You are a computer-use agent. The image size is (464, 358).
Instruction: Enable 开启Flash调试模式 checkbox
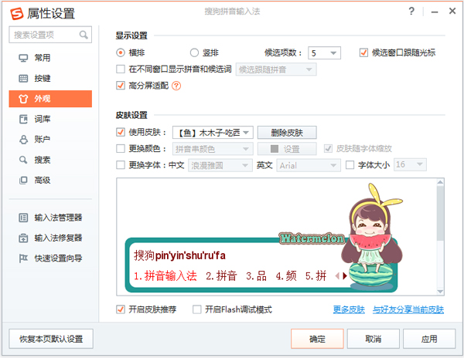(x=196, y=309)
